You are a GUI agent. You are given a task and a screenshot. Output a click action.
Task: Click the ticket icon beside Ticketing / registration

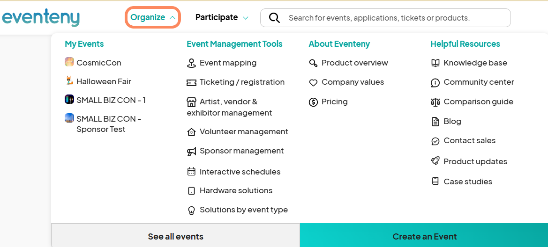click(191, 82)
